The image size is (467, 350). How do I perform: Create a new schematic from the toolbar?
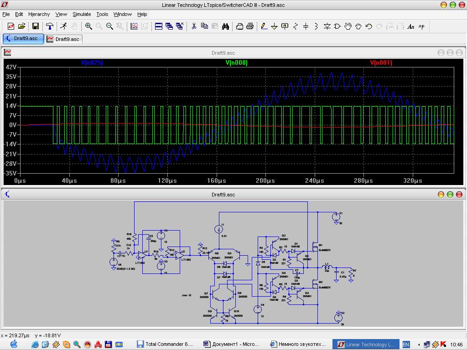[x=11, y=26]
